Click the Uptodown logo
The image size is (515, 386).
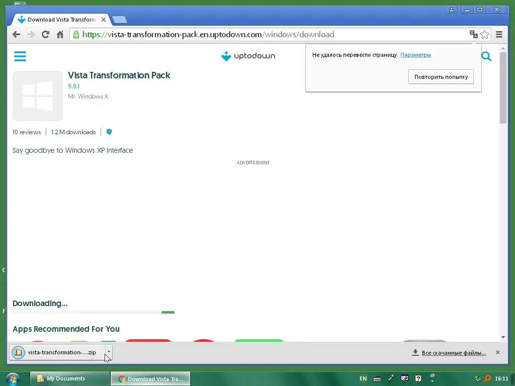248,56
